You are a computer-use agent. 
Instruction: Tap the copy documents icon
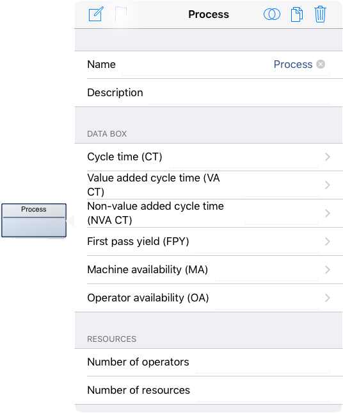pyautogui.click(x=297, y=15)
